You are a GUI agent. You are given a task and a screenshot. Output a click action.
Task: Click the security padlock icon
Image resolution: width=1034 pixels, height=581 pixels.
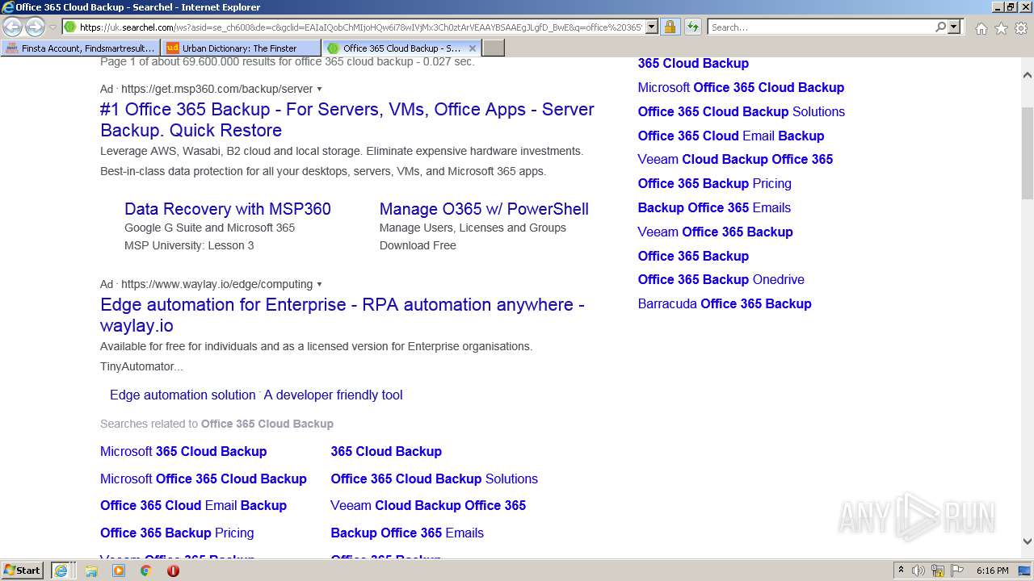670,27
